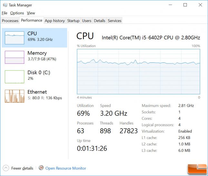Maximize the Task Manager window
208x176 pixels.
[185, 5]
